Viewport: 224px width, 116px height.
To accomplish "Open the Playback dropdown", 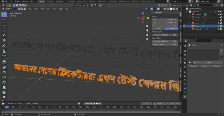I will click(12, 104).
